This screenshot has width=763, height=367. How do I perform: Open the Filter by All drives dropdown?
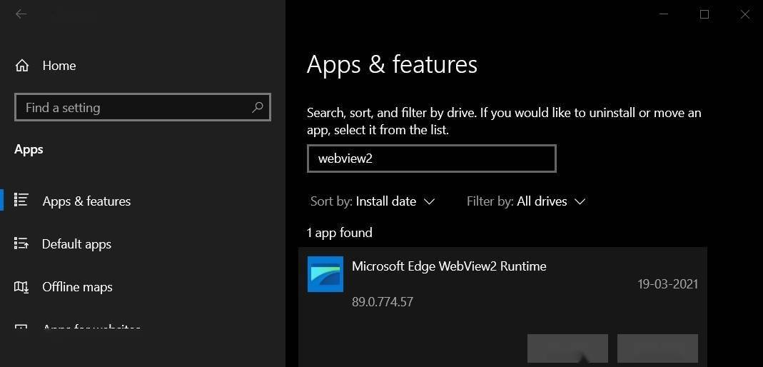[525, 201]
